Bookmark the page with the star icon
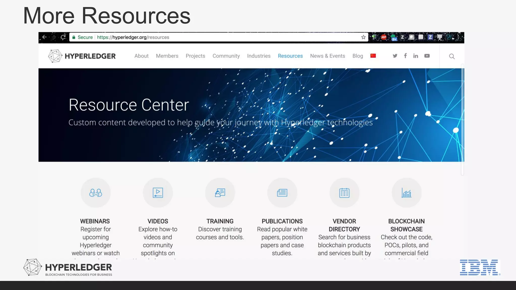The image size is (516, 290). tap(363, 37)
